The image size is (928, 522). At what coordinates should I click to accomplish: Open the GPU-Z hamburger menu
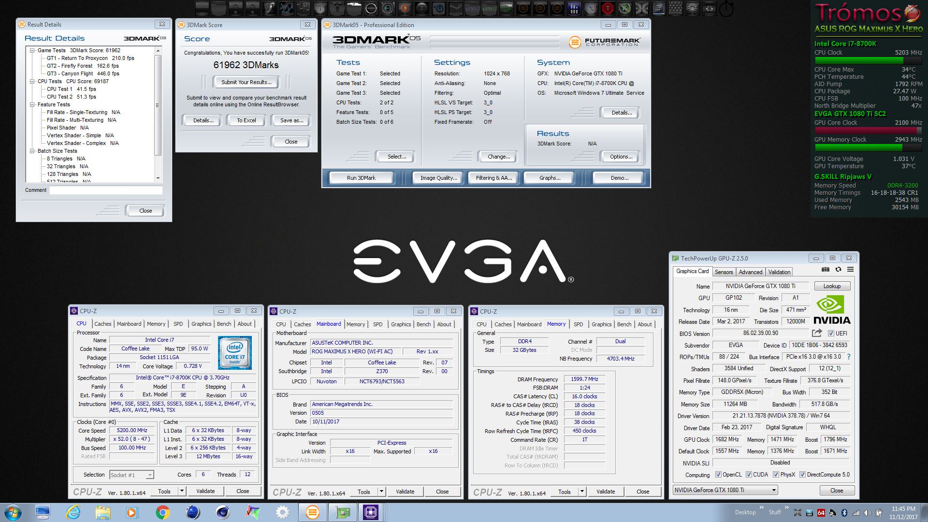[x=850, y=269]
